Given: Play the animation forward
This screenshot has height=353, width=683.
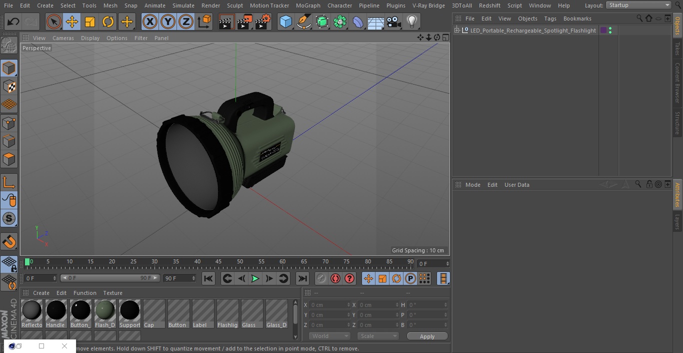Looking at the screenshot, I should point(255,278).
